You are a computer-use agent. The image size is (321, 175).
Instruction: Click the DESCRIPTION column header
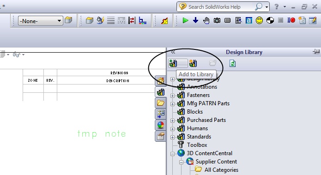click(x=118, y=81)
